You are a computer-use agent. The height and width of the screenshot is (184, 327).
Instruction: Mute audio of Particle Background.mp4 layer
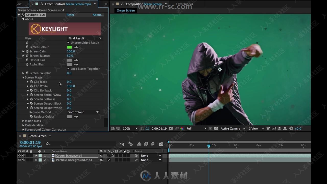pos(23,160)
